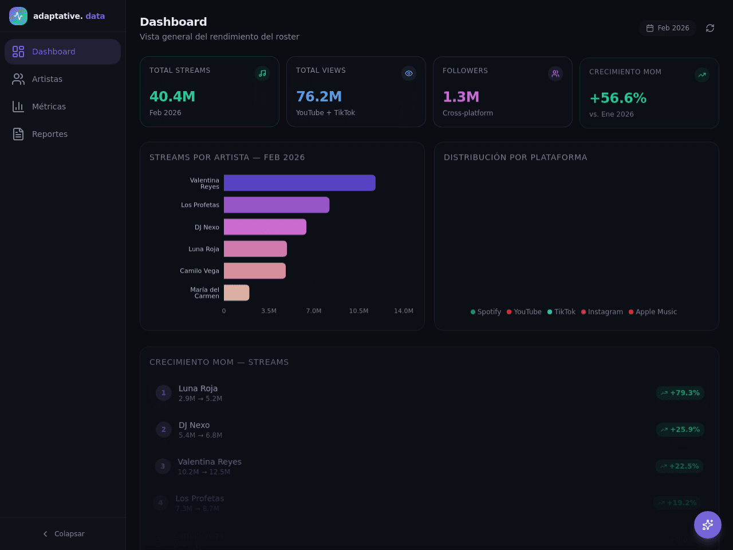The height and width of the screenshot is (550, 733).
Task: Click the Valentina Reyes bar in chart
Action: click(x=299, y=183)
